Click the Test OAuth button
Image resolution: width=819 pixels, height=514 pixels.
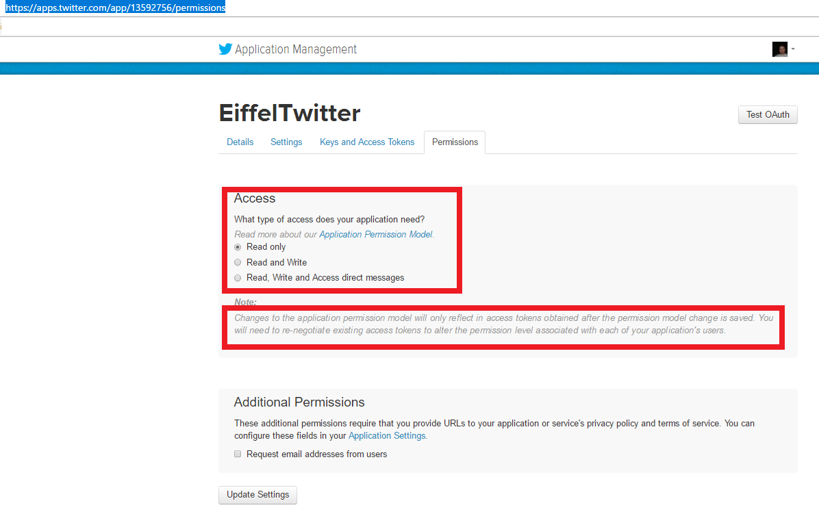768,115
